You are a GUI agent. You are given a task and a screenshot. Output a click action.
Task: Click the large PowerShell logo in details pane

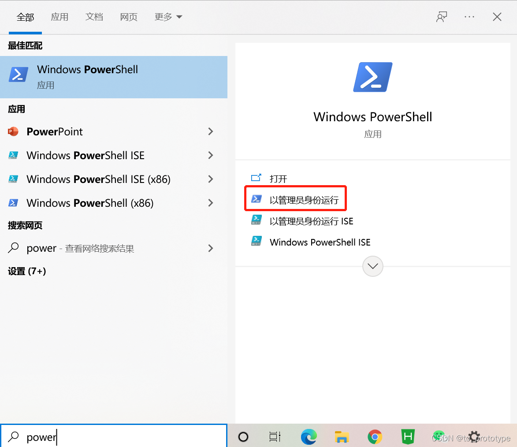(372, 77)
